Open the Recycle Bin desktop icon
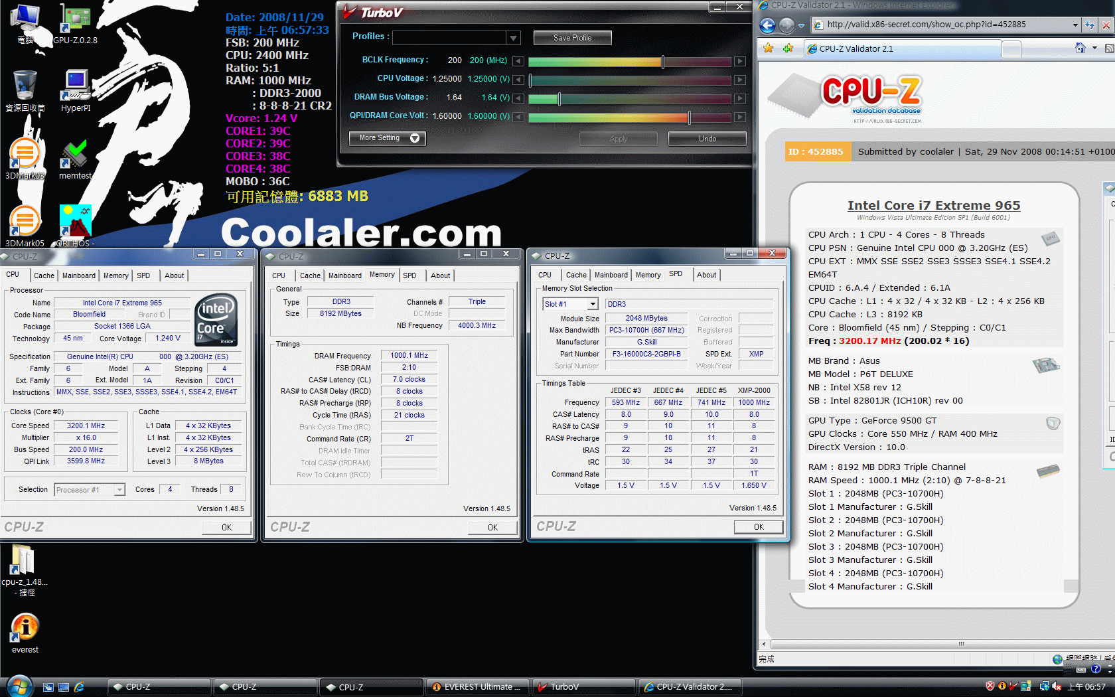Image resolution: width=1115 pixels, height=697 pixels. [25, 92]
